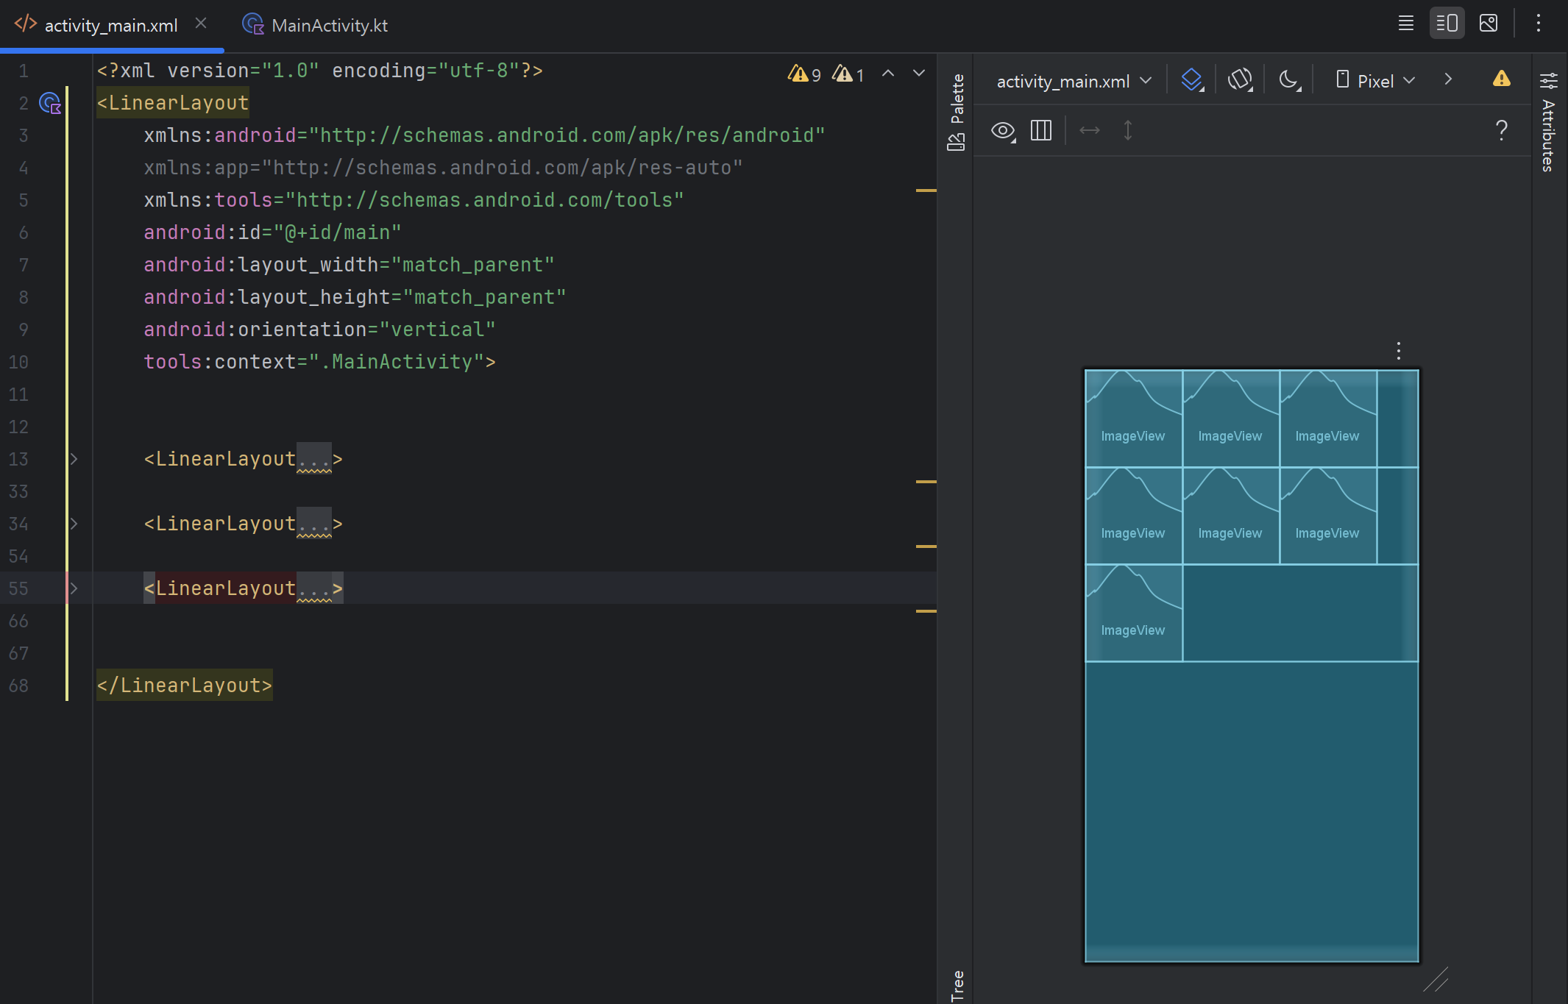Expand the folded LinearLayout on line 13
1568x1004 pixels.
click(74, 459)
